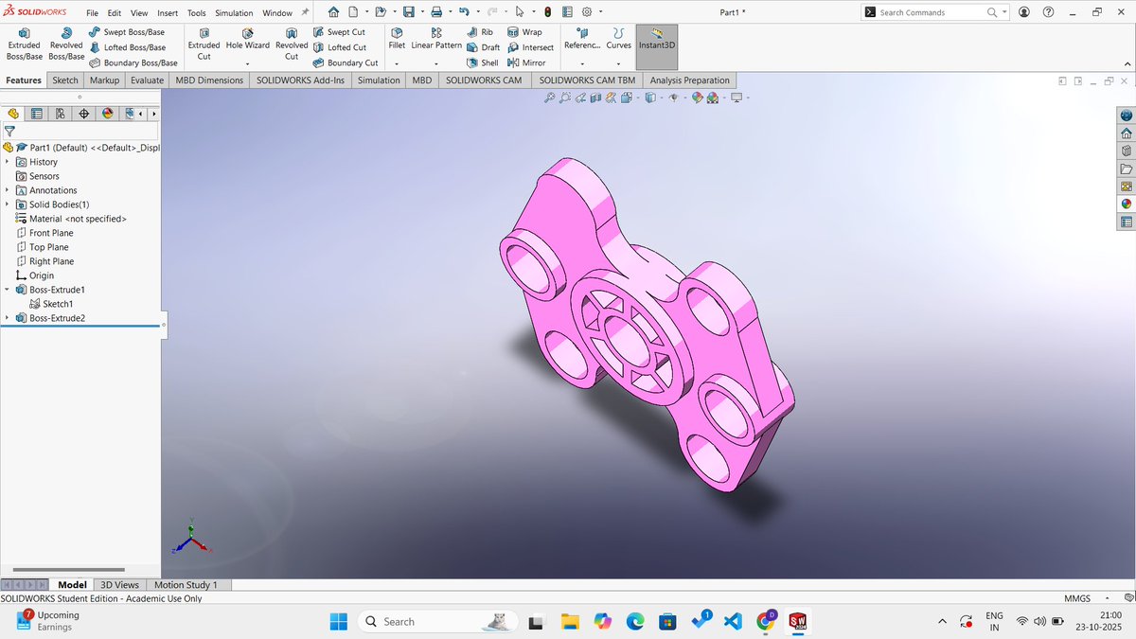Expand the Annotations tree node
The image size is (1136, 639).
point(7,190)
